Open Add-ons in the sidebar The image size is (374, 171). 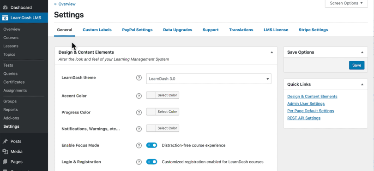(11, 118)
